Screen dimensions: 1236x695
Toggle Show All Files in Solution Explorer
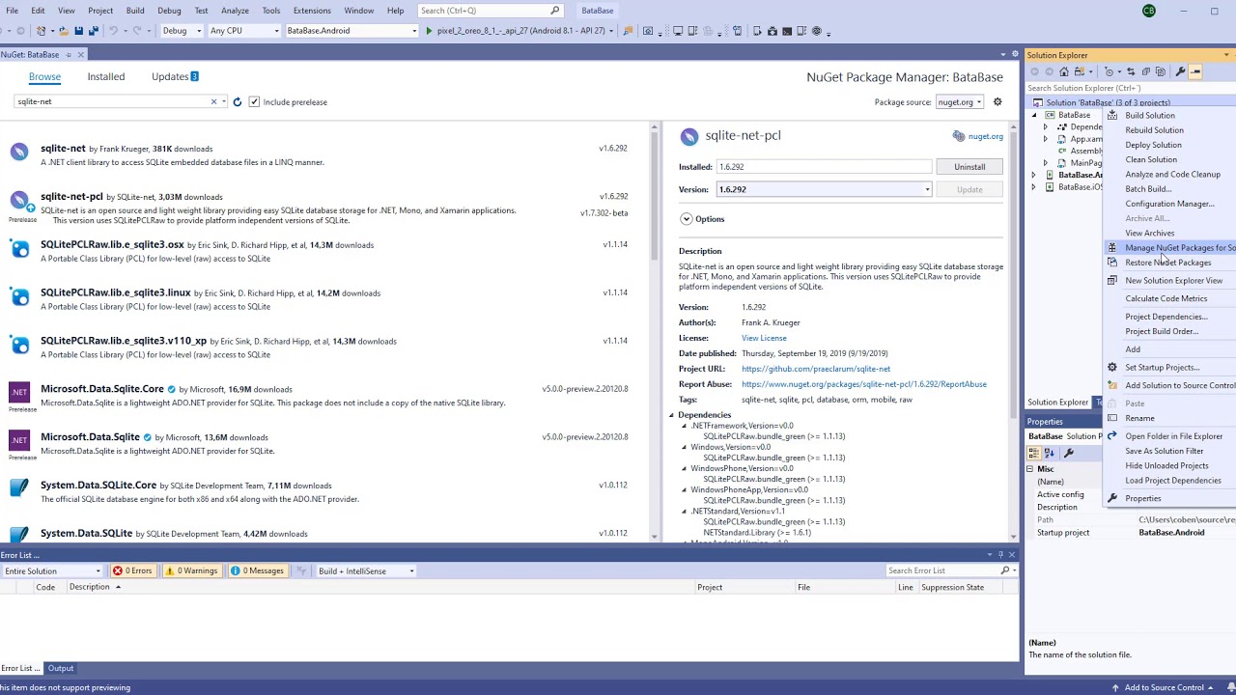coord(1162,71)
